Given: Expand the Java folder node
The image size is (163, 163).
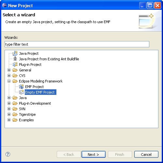Looking at the screenshot, I should point(9,98).
